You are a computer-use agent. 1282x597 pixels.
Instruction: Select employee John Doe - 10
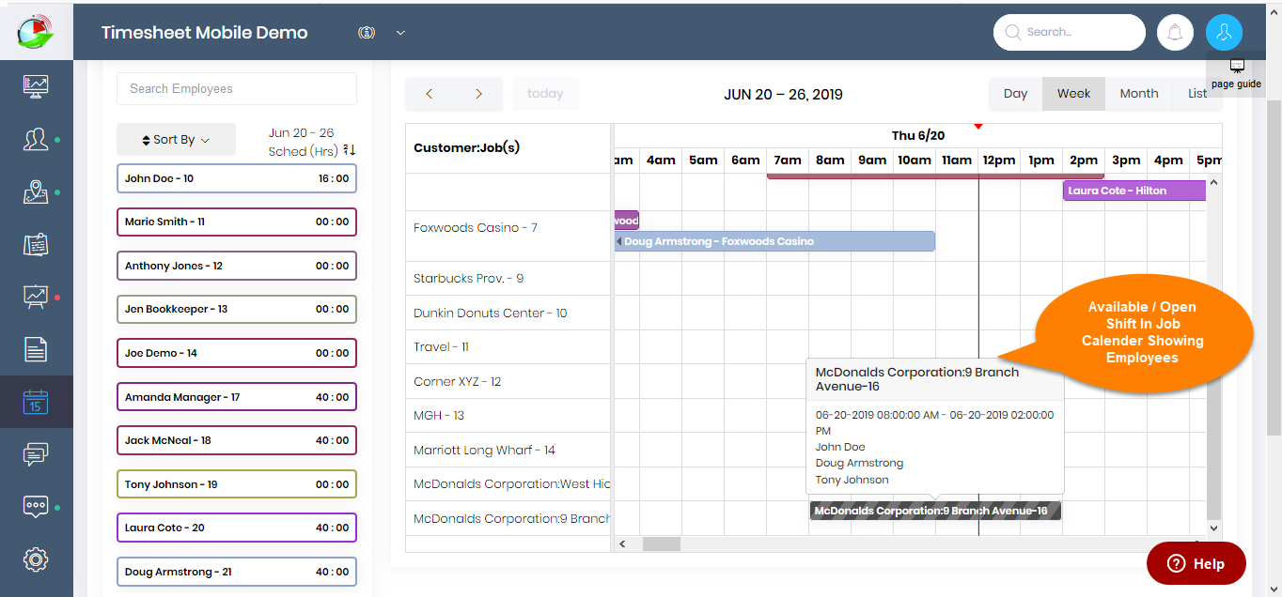coord(237,178)
